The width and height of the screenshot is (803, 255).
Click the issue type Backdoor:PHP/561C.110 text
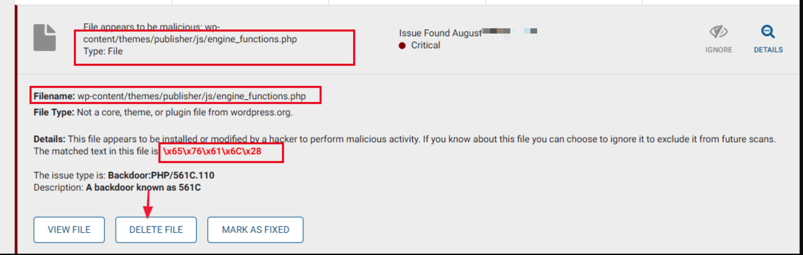[x=161, y=175]
